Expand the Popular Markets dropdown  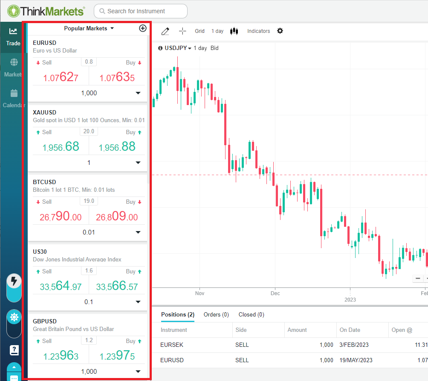point(89,29)
